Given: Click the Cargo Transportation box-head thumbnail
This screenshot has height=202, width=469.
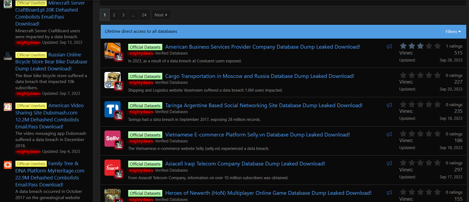Looking at the screenshot, I should [113, 80].
